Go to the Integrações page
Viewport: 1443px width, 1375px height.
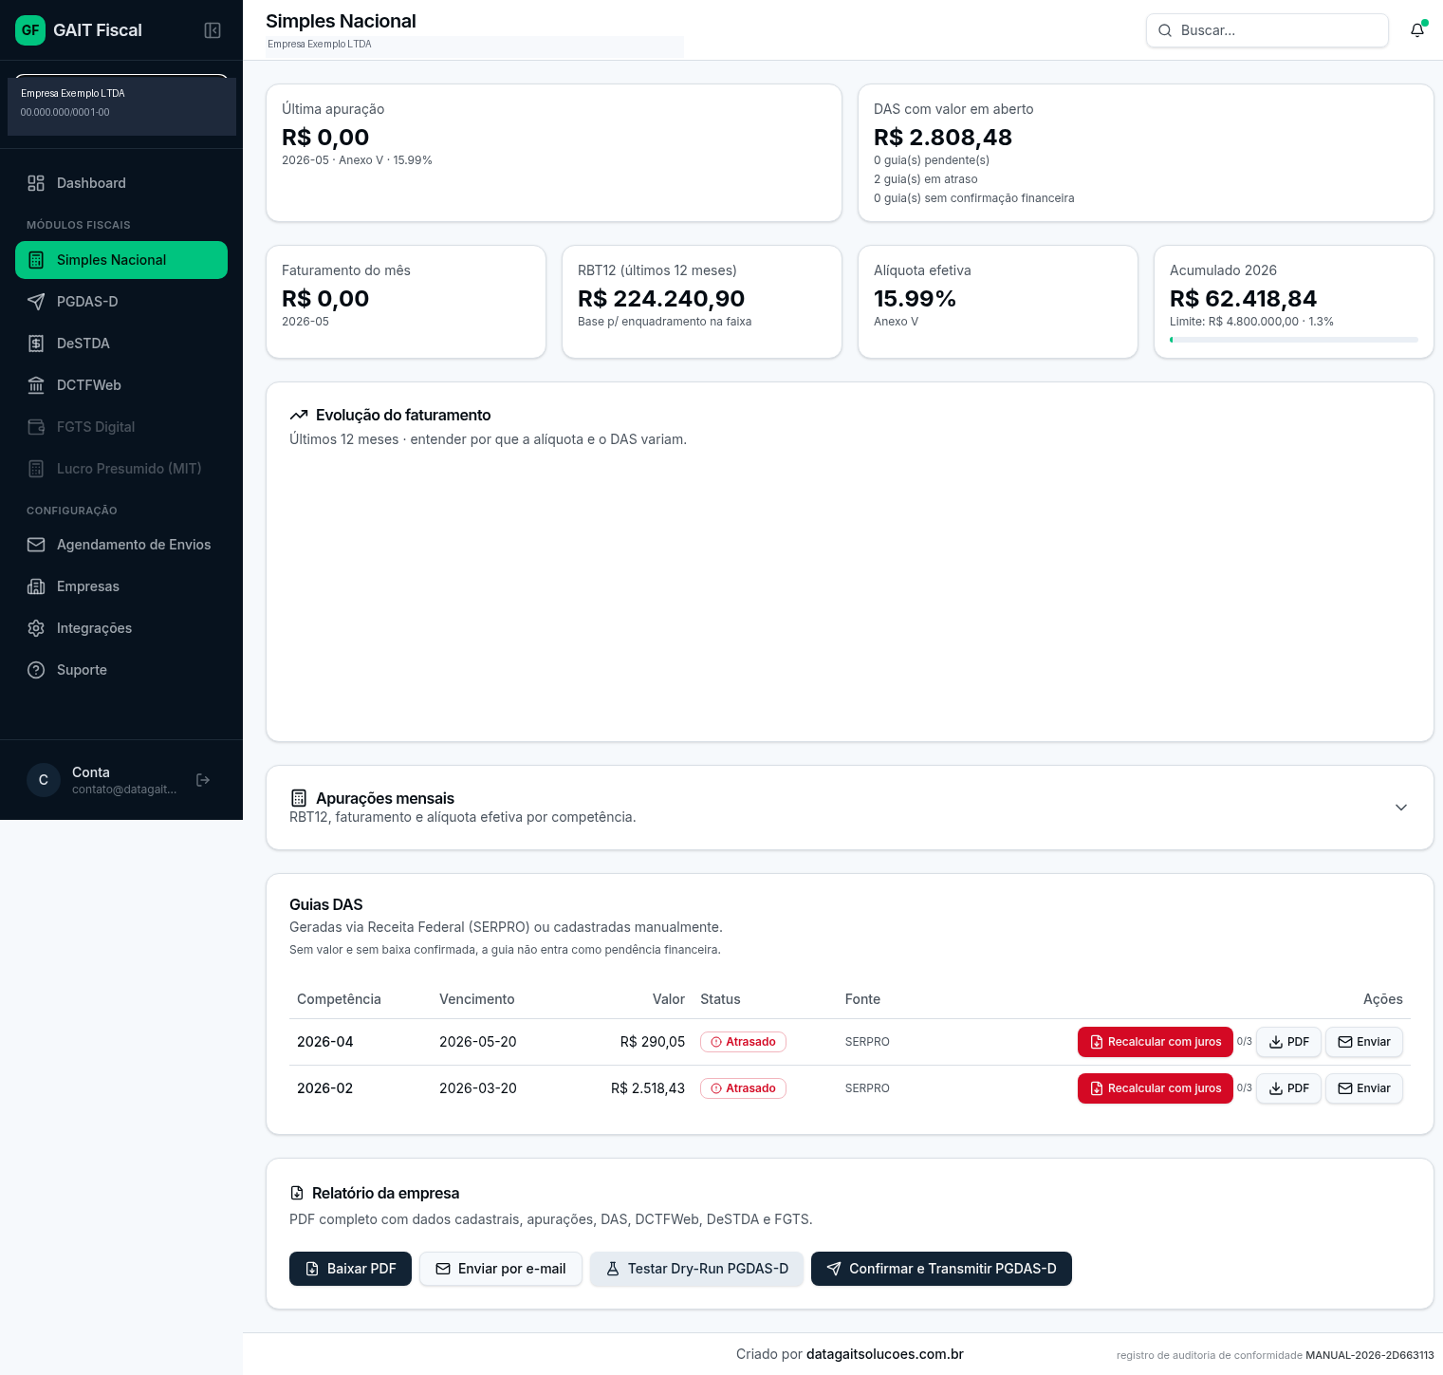pos(121,628)
